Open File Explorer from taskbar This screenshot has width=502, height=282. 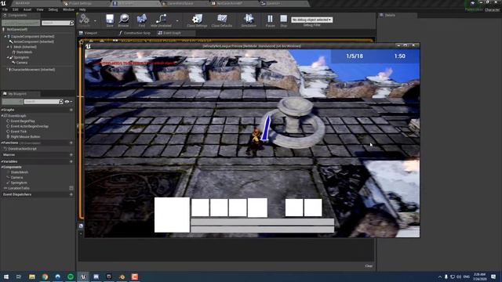pyautogui.click(x=32, y=277)
